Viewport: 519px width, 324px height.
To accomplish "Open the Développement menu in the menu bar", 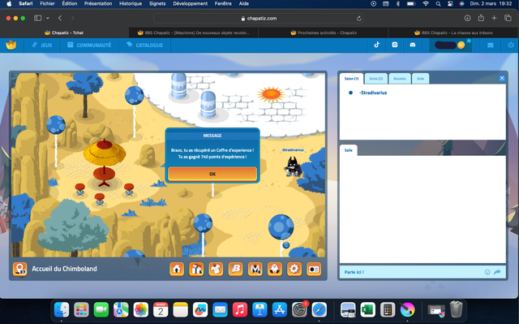I will 191,3.
